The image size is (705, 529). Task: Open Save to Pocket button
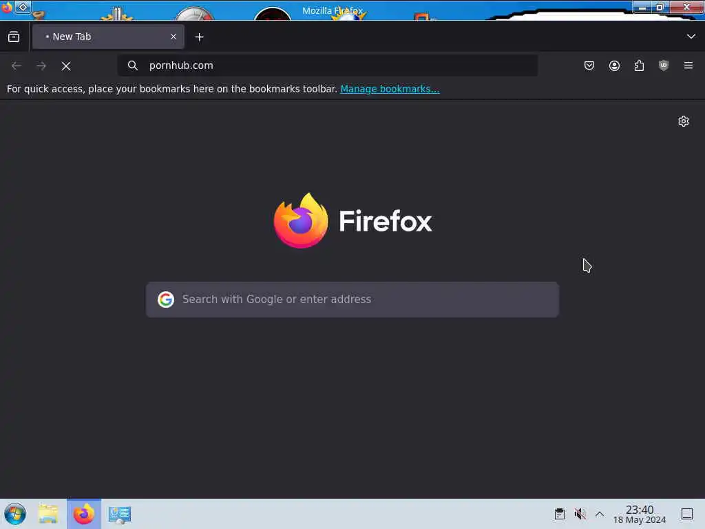[589, 65]
